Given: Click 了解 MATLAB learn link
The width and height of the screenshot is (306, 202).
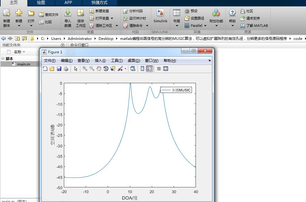Looking at the screenshot, I should click(x=254, y=25).
